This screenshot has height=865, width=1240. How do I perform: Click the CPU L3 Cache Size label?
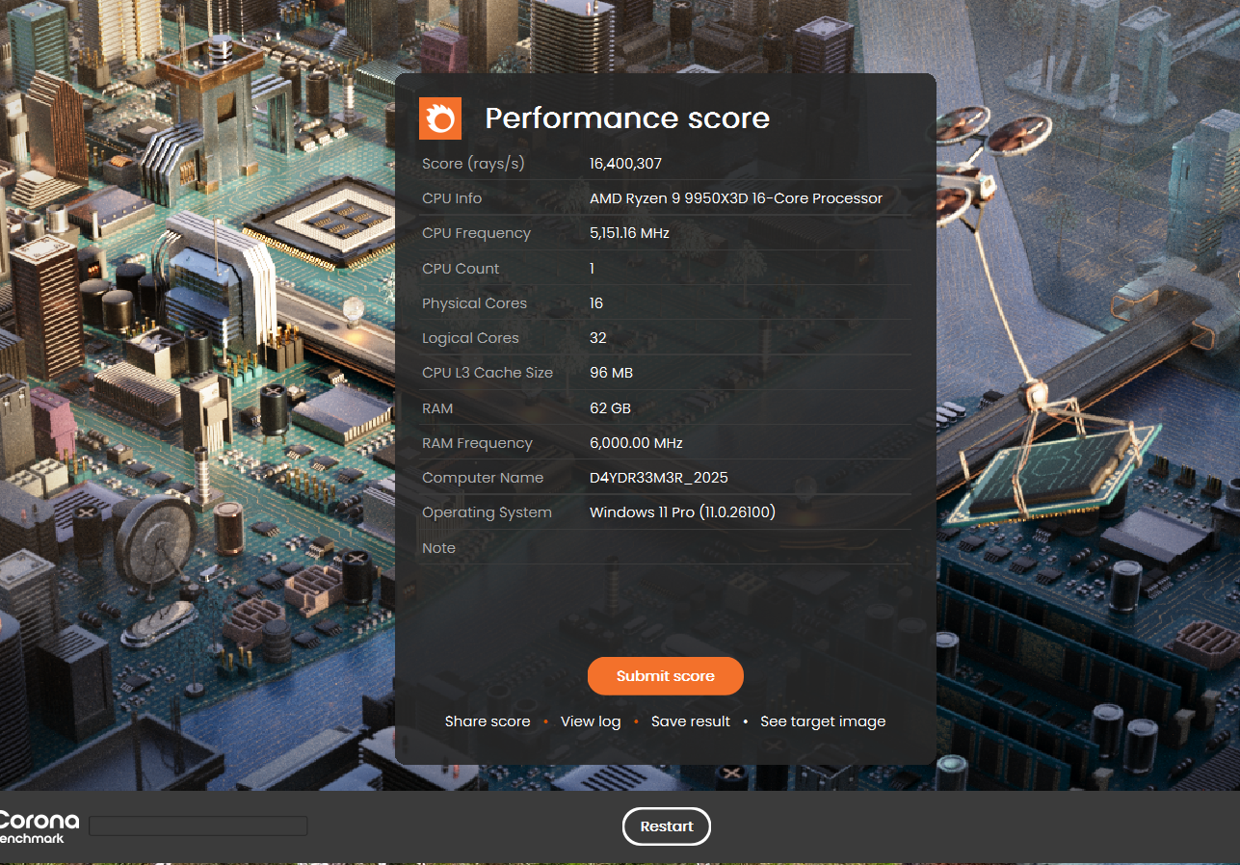point(488,373)
